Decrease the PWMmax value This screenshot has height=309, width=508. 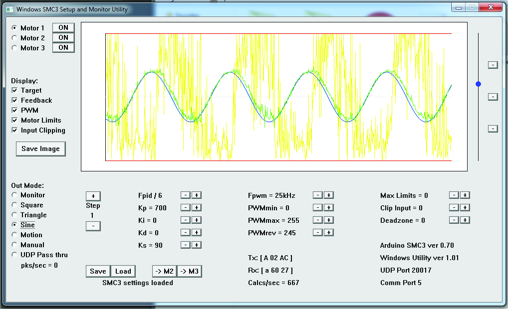(318, 220)
